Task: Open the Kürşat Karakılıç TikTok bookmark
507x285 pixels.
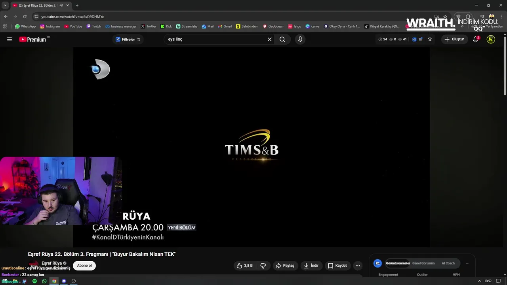Action: pos(383,27)
